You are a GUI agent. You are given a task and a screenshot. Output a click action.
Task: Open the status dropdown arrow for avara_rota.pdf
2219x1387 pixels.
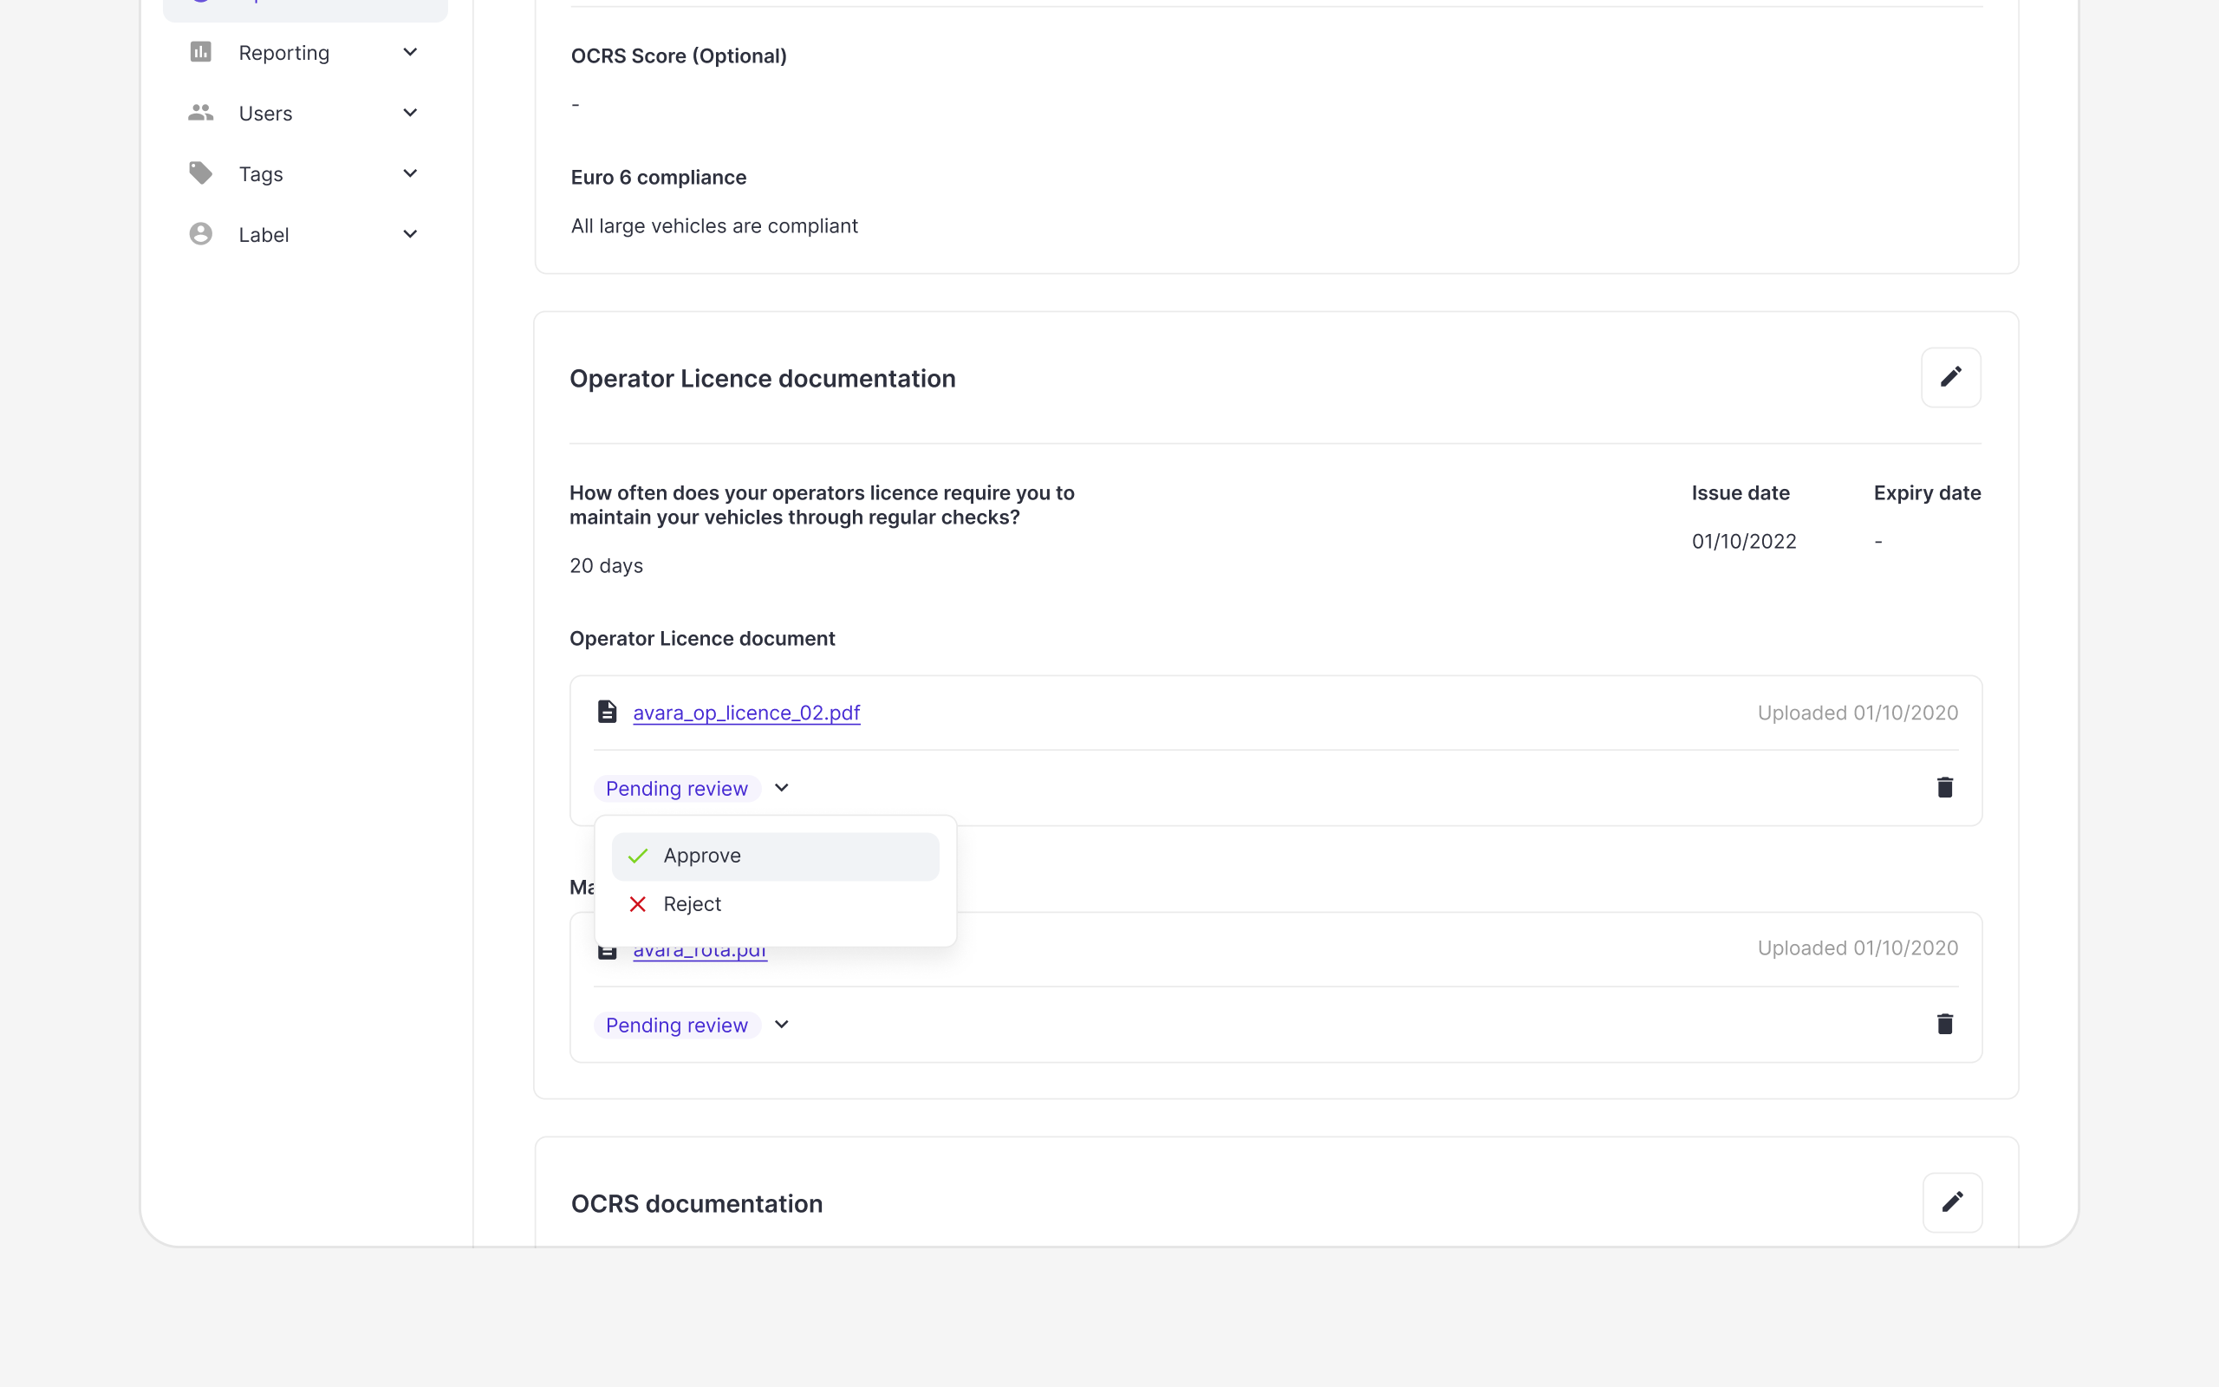(x=781, y=1025)
